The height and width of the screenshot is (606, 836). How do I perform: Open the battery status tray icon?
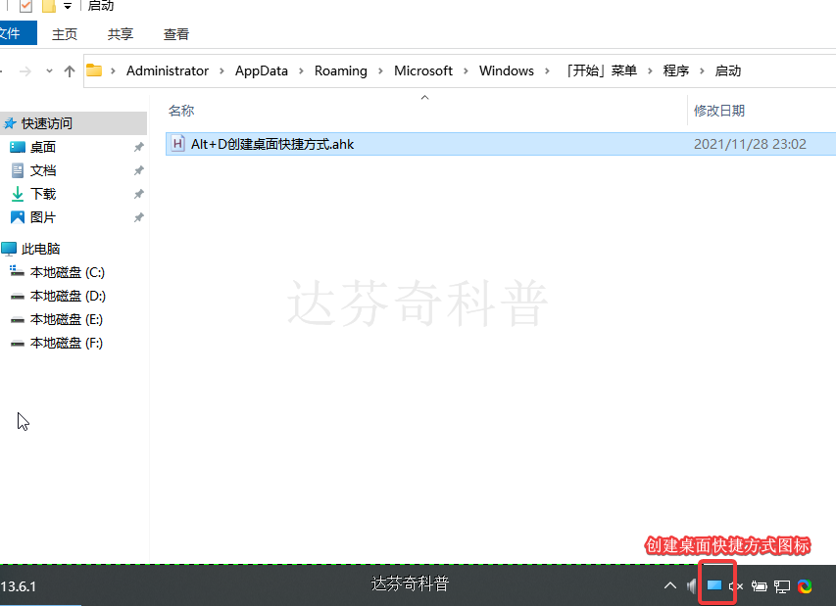pos(759,584)
